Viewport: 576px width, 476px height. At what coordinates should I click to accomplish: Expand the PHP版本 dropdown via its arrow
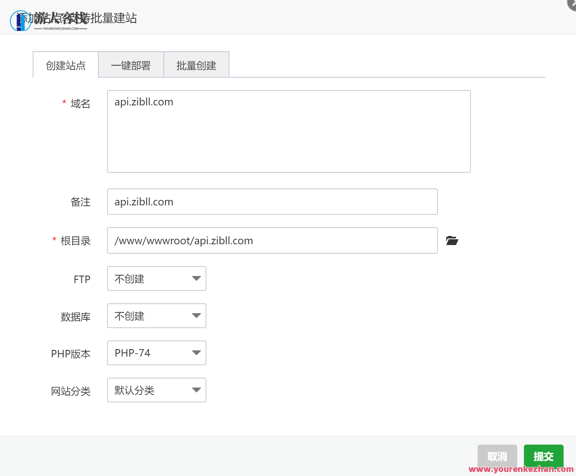click(x=196, y=353)
